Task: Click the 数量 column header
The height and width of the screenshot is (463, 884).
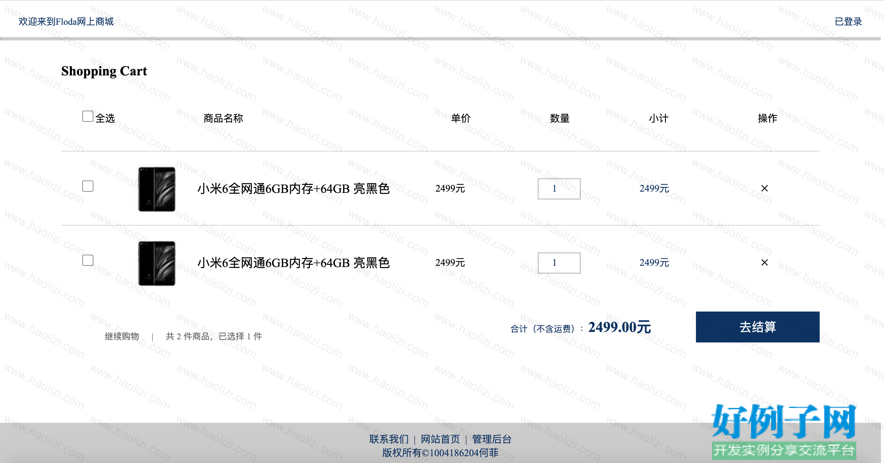Action: (560, 118)
